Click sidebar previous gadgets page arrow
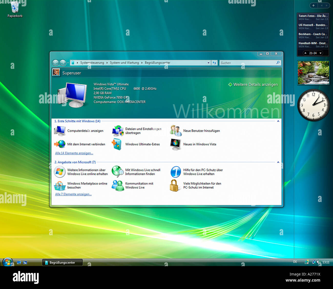Screen dimensions: 333x289 pos(321,5)
